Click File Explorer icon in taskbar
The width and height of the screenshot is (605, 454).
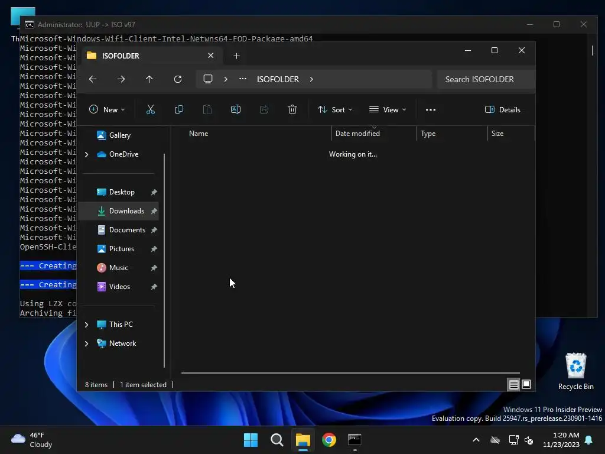(303, 440)
